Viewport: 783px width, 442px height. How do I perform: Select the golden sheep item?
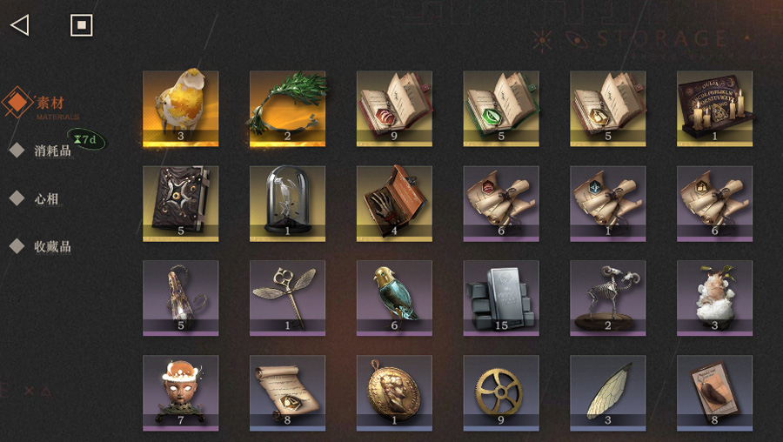pos(181,109)
